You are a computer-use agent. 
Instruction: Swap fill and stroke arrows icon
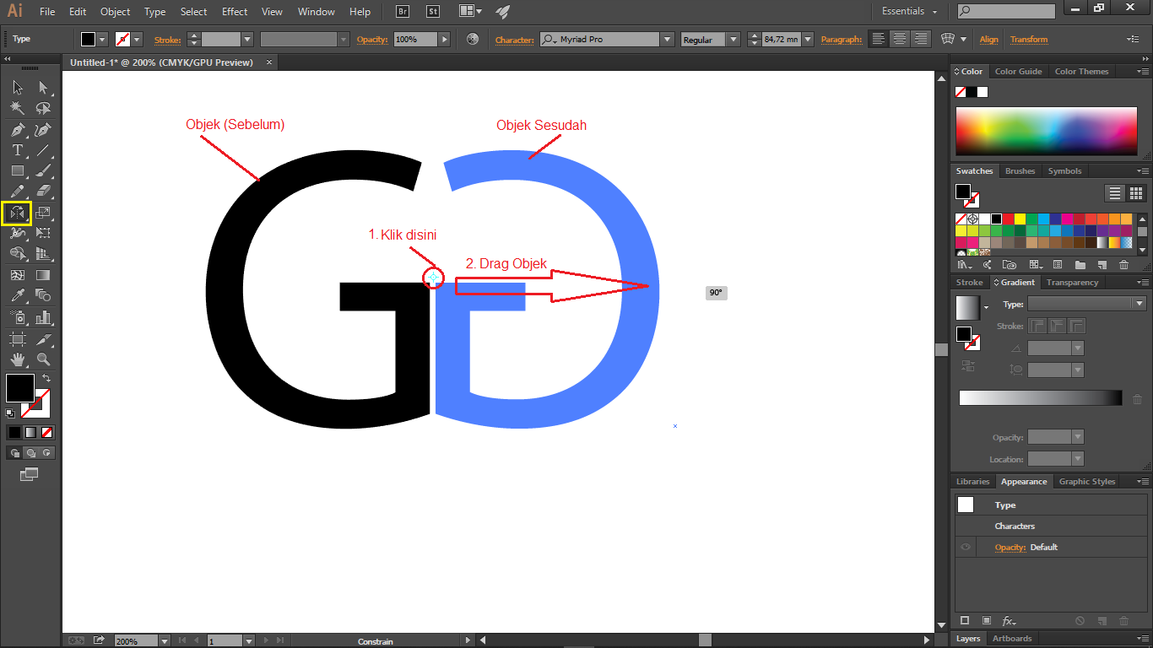tap(46, 378)
